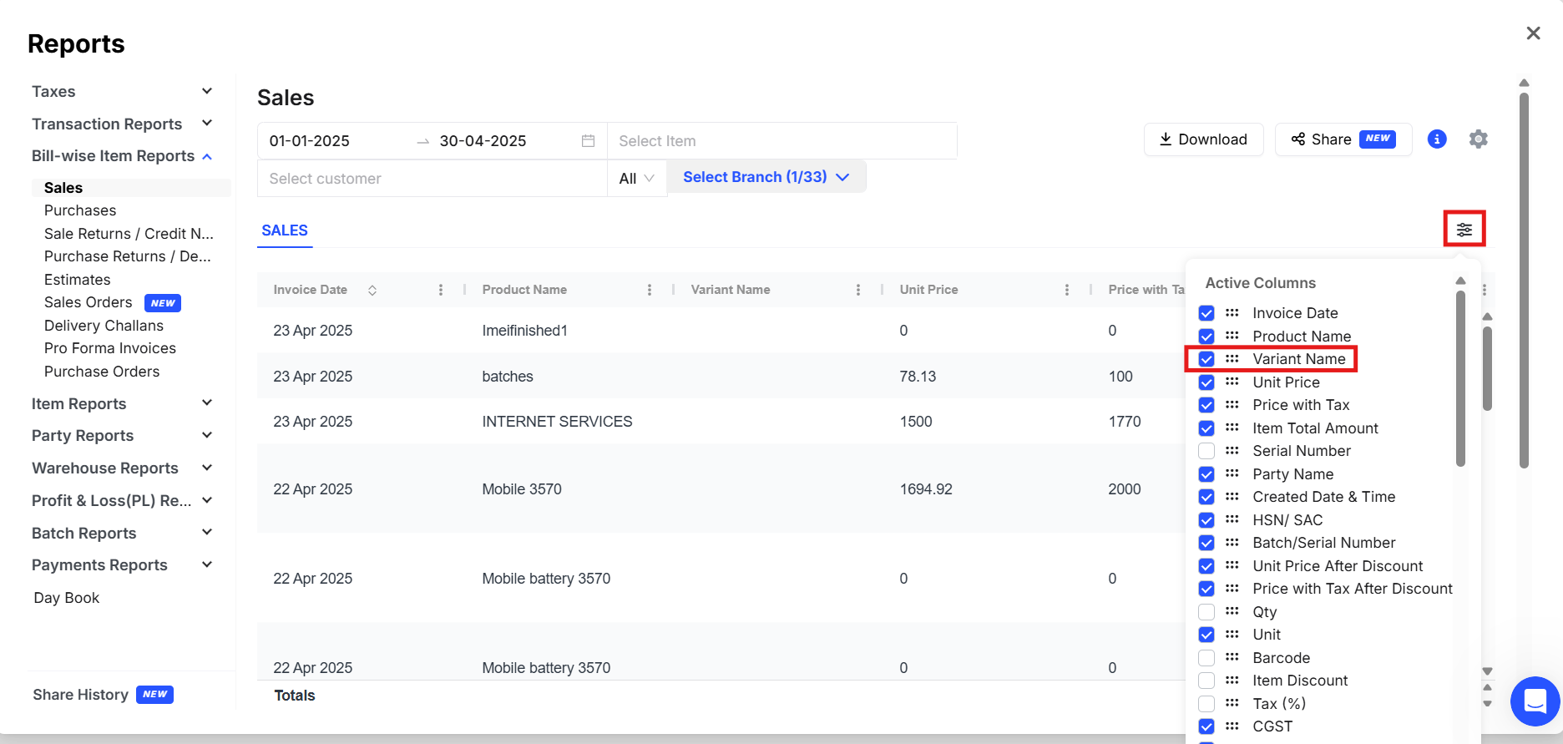Click the blue info icon
The height and width of the screenshot is (744, 1563).
click(x=1436, y=139)
